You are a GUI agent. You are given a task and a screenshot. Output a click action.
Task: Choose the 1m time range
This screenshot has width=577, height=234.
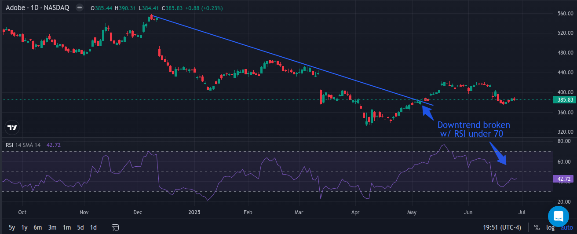pos(66,227)
